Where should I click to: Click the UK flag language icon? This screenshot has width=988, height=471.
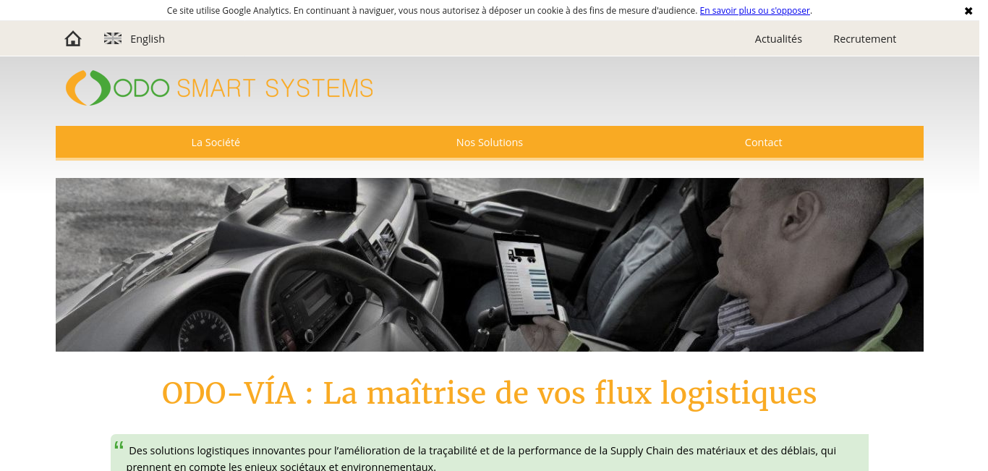113,39
